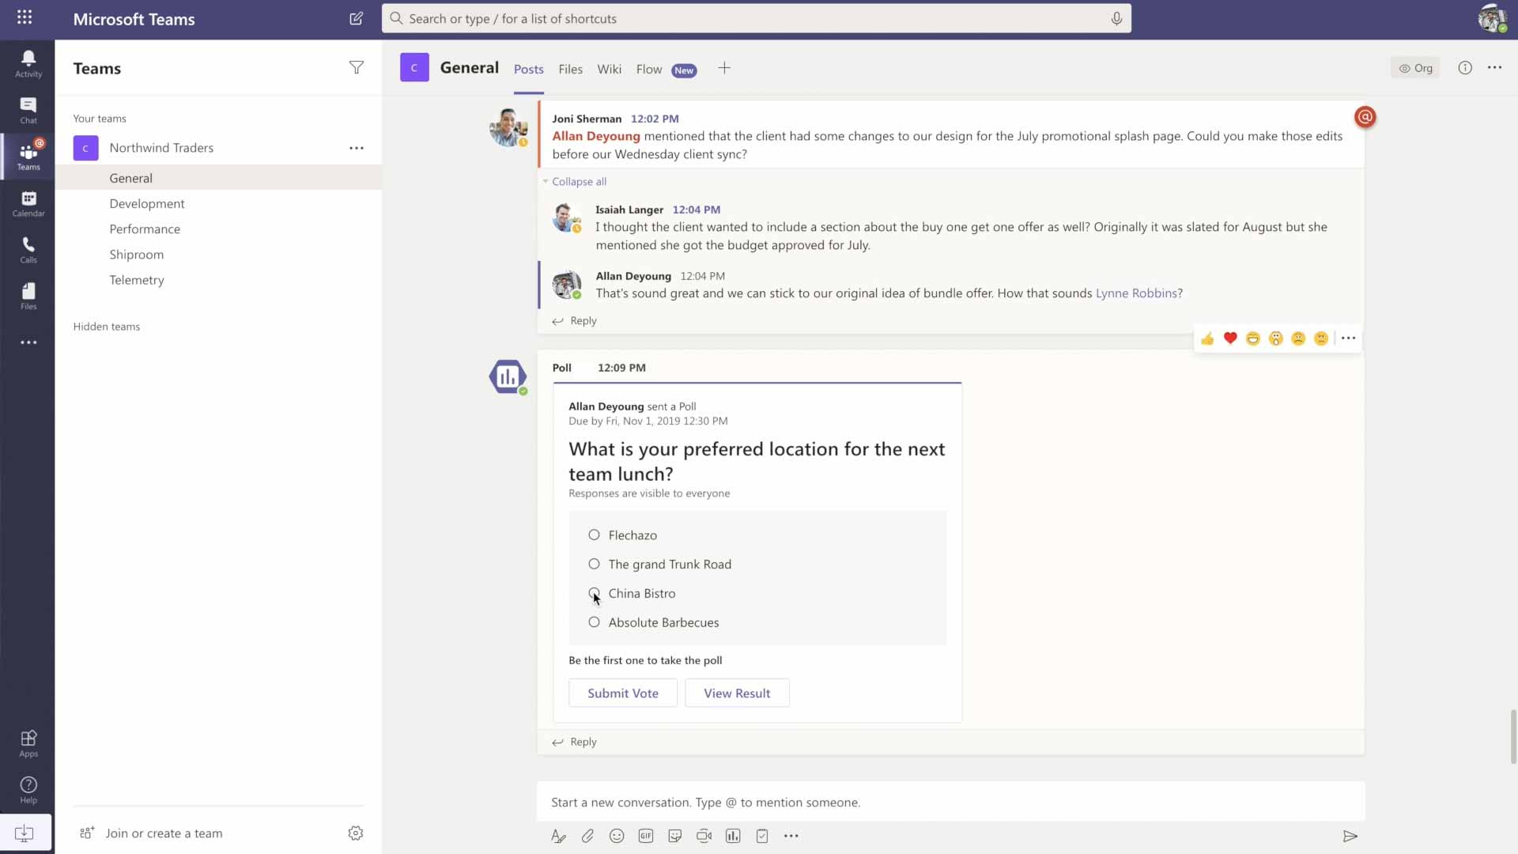This screenshot has width=1518, height=854.
Task: React with angry emoji
Action: [x=1321, y=338]
